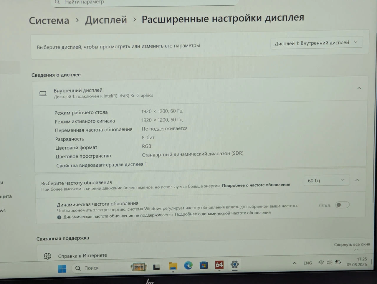This screenshot has height=284, width=377.
Task: Click the search highlight picture in taskbar search
Action: (x=138, y=267)
